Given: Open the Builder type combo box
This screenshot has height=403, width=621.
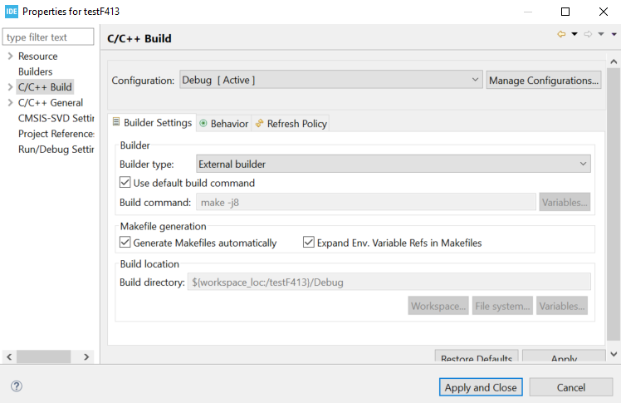Looking at the screenshot, I should click(394, 164).
